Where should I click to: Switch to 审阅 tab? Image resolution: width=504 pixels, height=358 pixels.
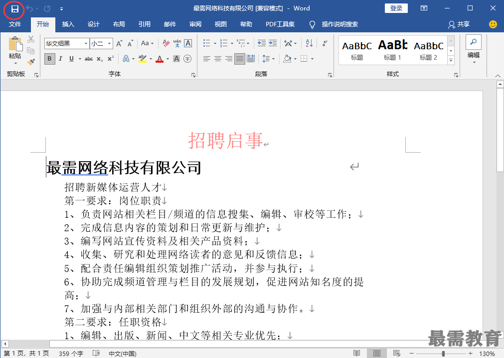click(195, 24)
